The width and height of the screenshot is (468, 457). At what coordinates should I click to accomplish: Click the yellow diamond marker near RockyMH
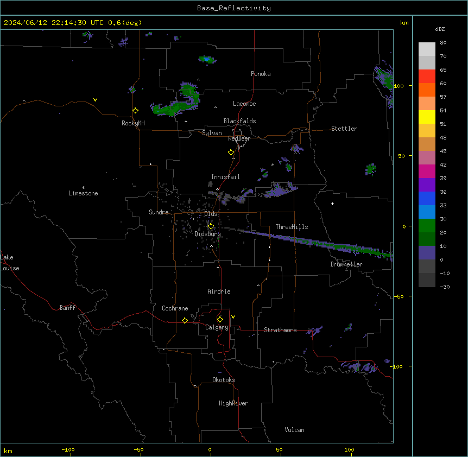click(136, 111)
